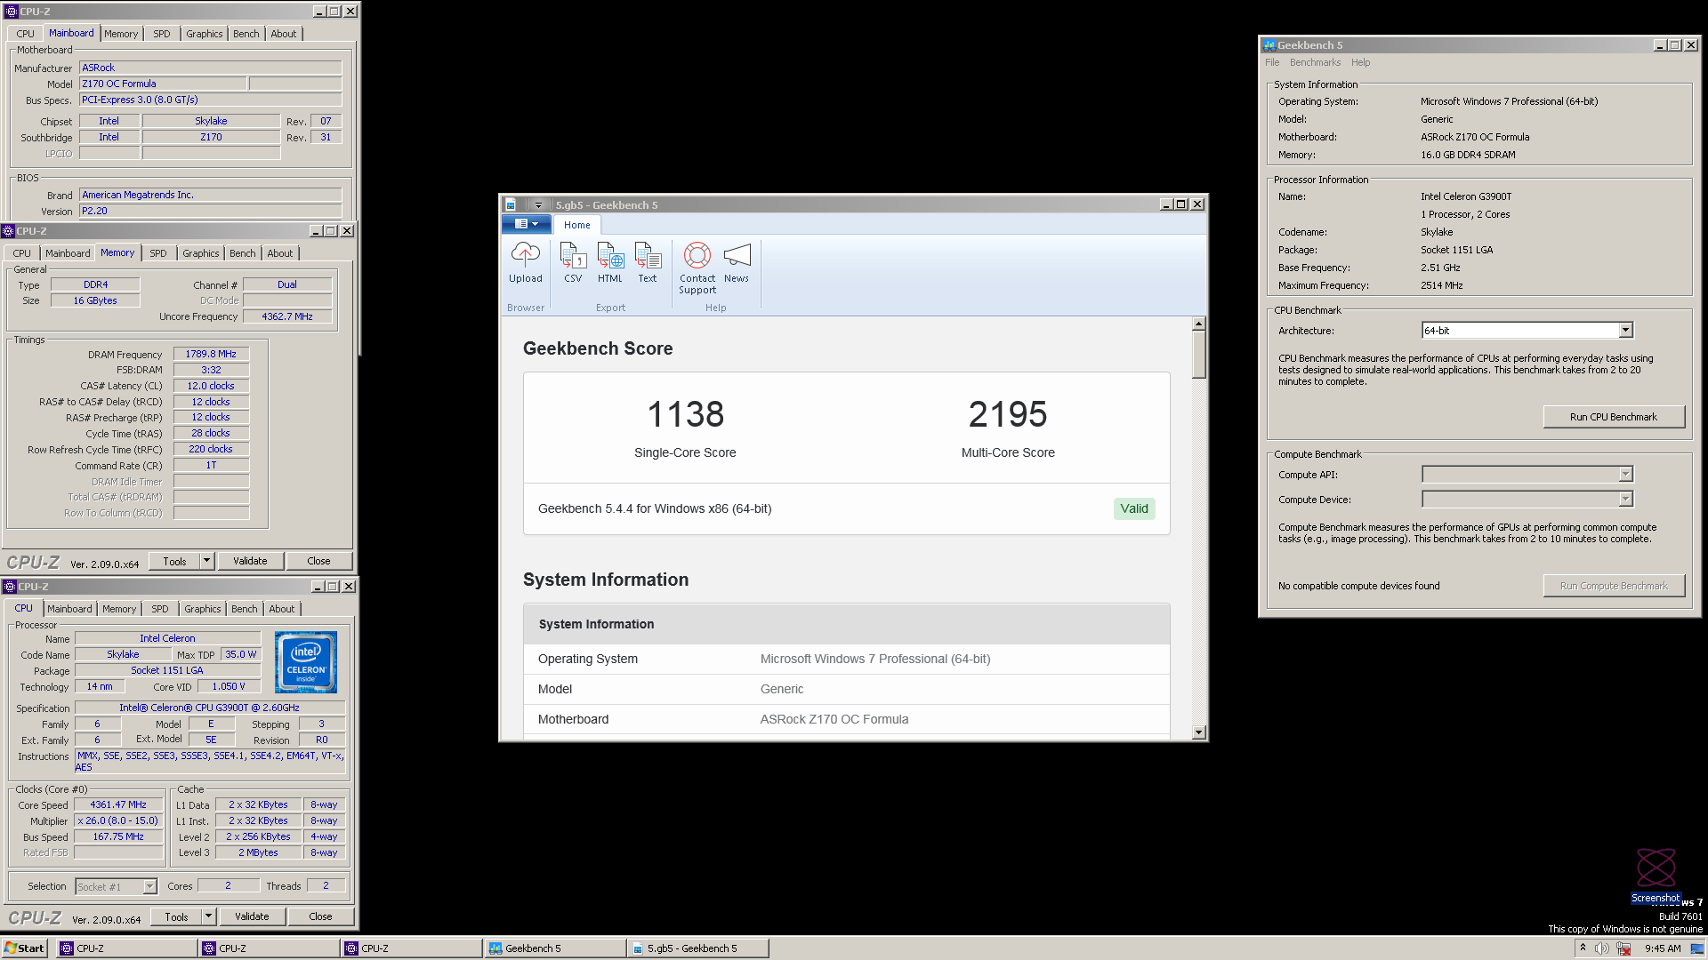The height and width of the screenshot is (960, 1708).
Task: Click the Single-Core Score 1138
Action: click(x=685, y=414)
